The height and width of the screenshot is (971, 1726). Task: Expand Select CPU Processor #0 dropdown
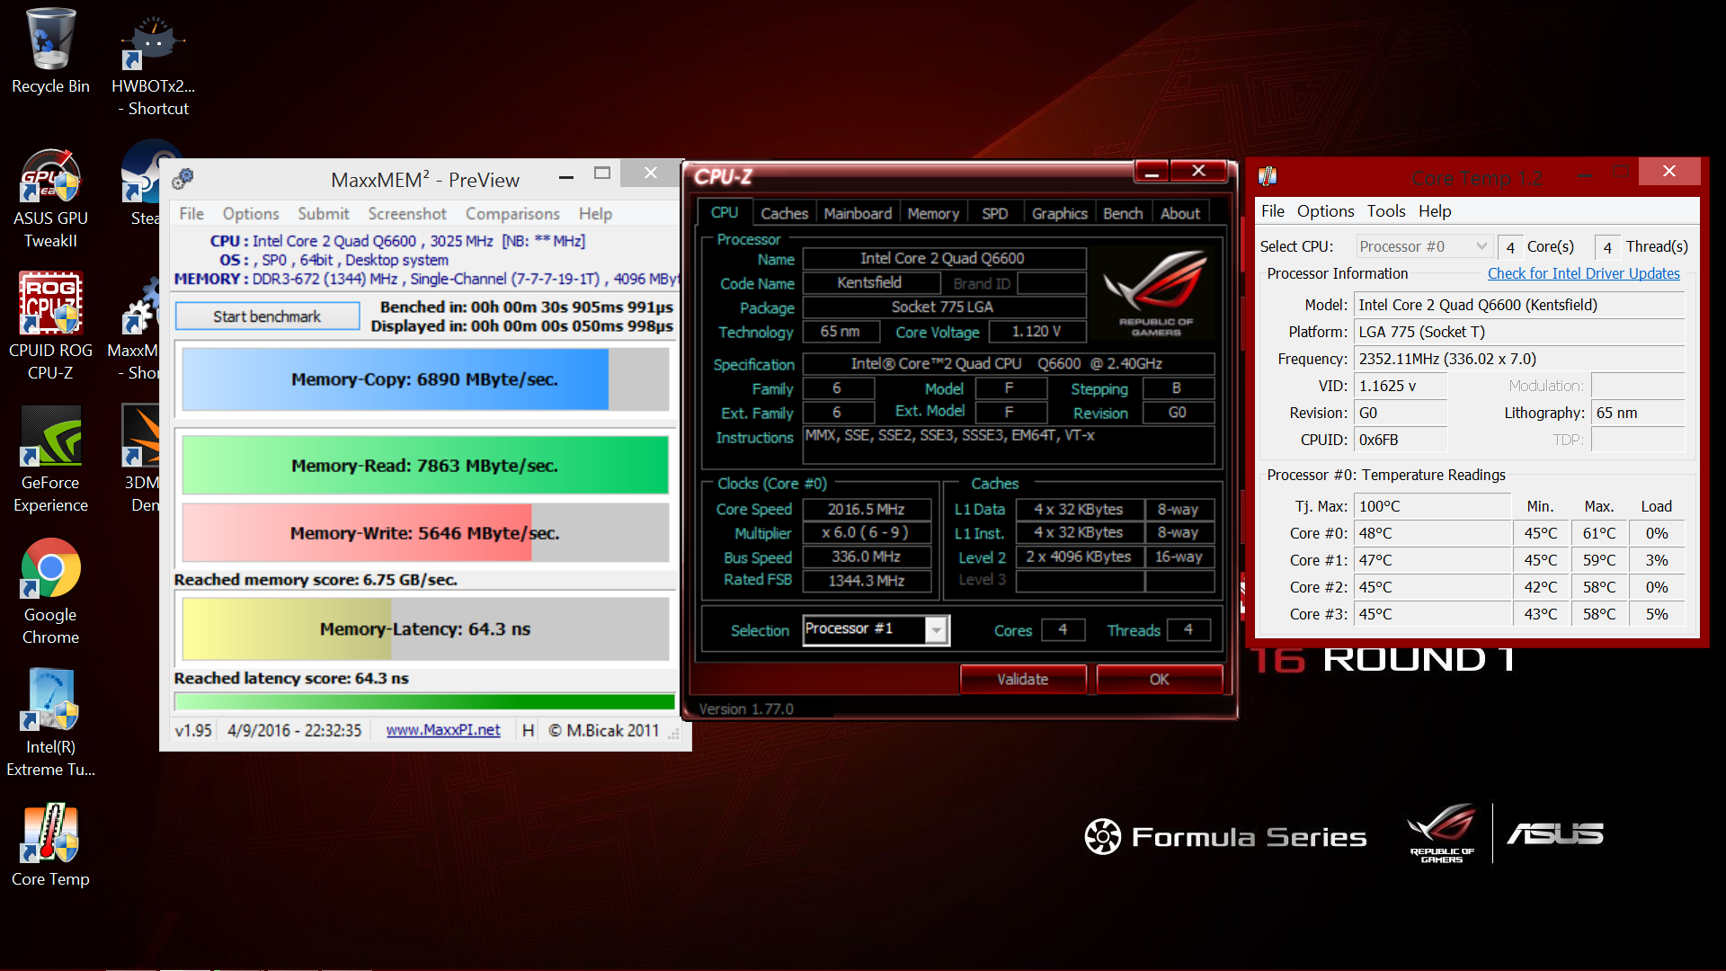pyautogui.click(x=1424, y=246)
